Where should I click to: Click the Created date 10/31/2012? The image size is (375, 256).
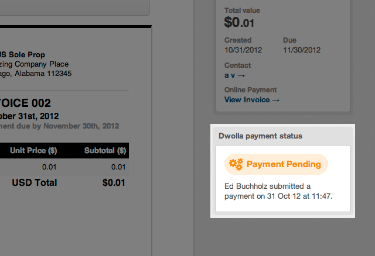click(x=242, y=51)
